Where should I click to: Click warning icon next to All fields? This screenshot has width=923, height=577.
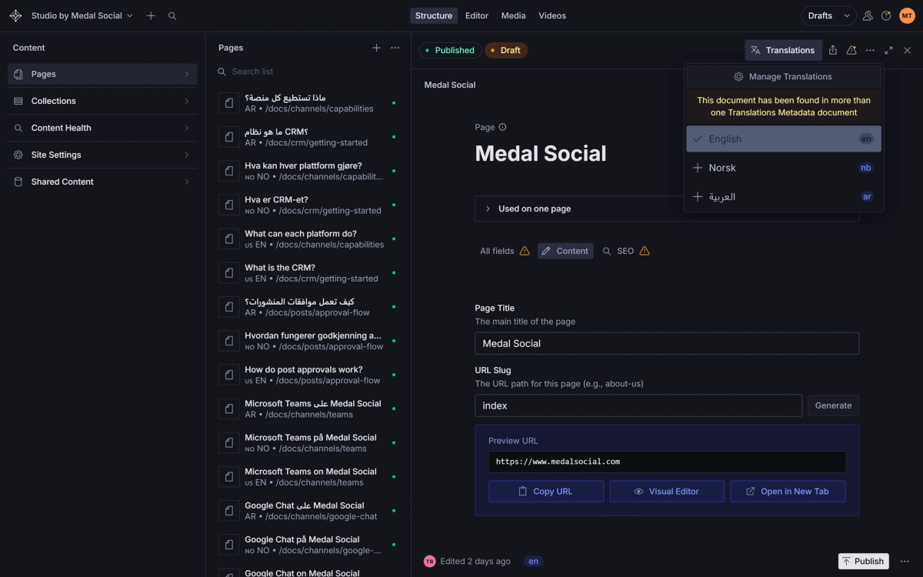pyautogui.click(x=525, y=251)
